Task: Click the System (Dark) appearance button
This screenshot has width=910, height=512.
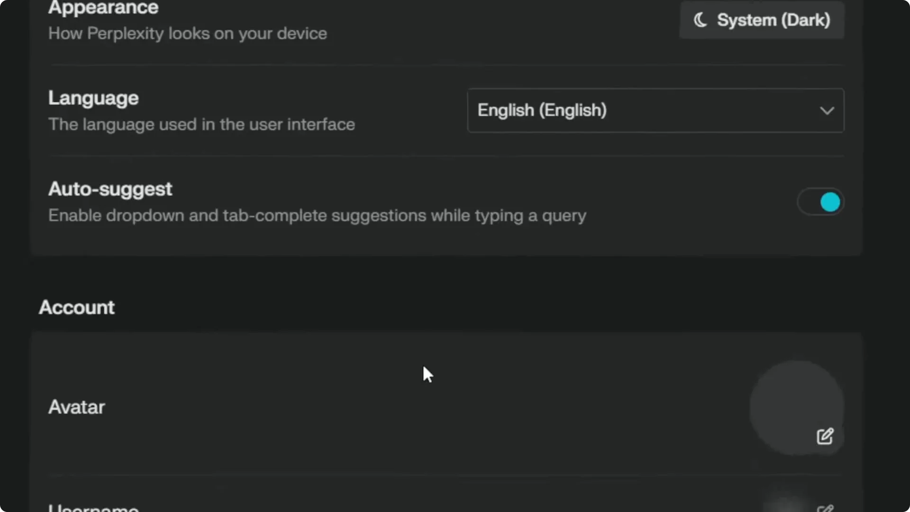Action: click(761, 20)
